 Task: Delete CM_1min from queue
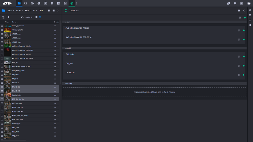point(239,56)
